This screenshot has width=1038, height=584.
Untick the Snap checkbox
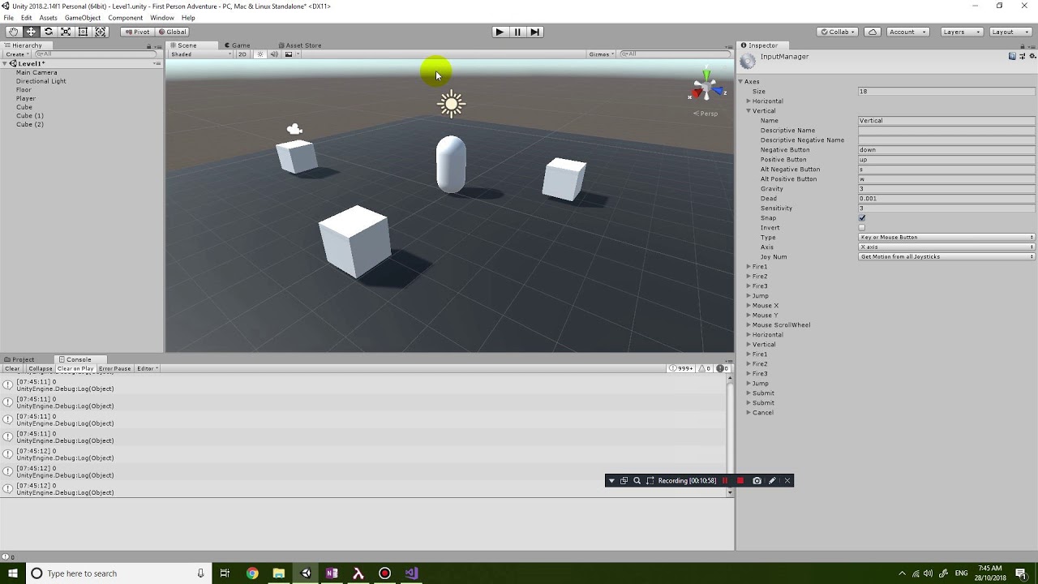[862, 218]
